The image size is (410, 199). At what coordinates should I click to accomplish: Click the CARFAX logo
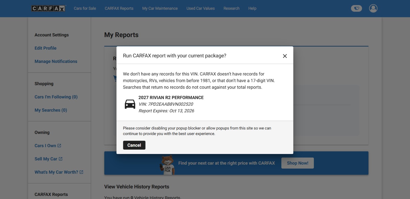[x=48, y=8]
